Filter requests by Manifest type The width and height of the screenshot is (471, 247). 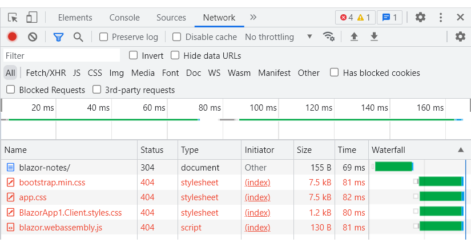click(274, 73)
